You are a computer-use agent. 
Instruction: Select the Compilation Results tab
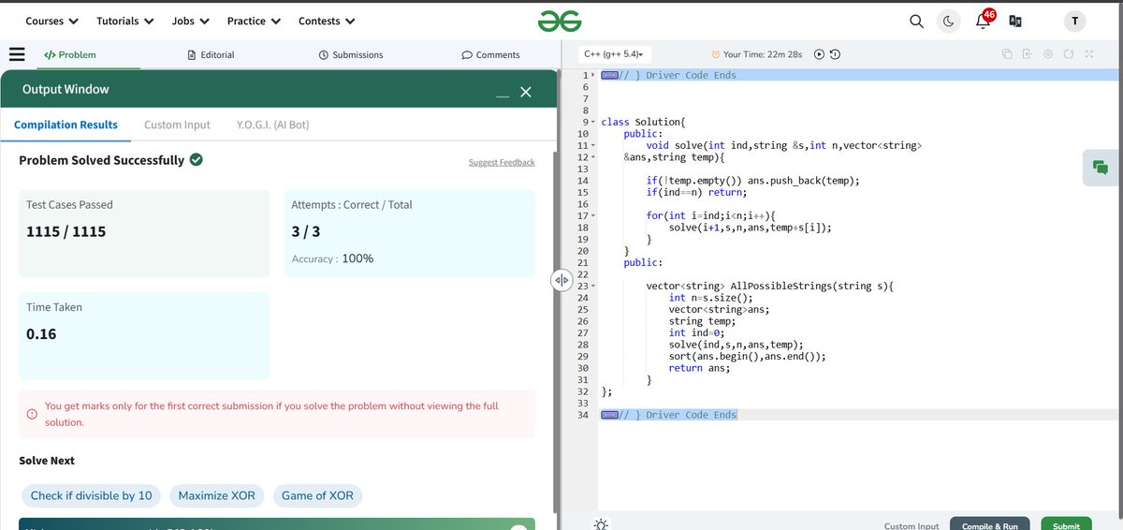coord(66,125)
